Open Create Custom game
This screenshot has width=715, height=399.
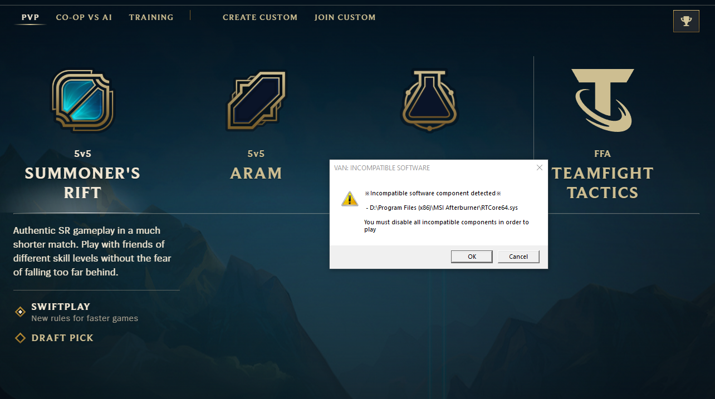point(260,17)
